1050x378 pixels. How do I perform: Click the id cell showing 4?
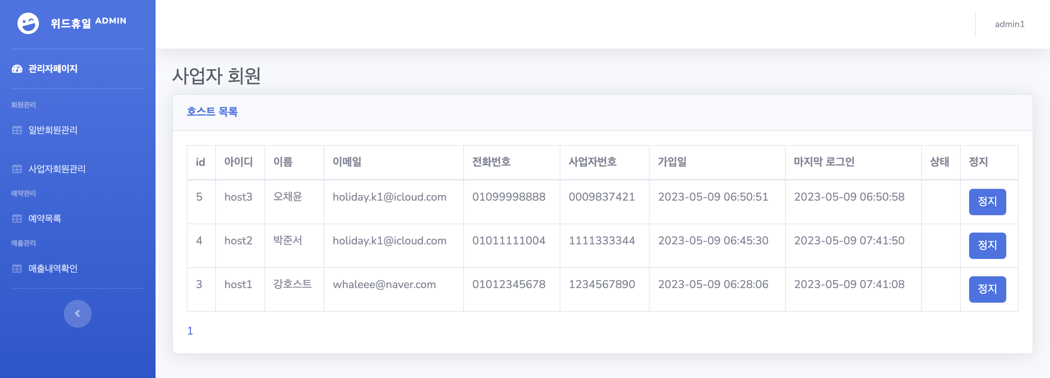(x=199, y=241)
